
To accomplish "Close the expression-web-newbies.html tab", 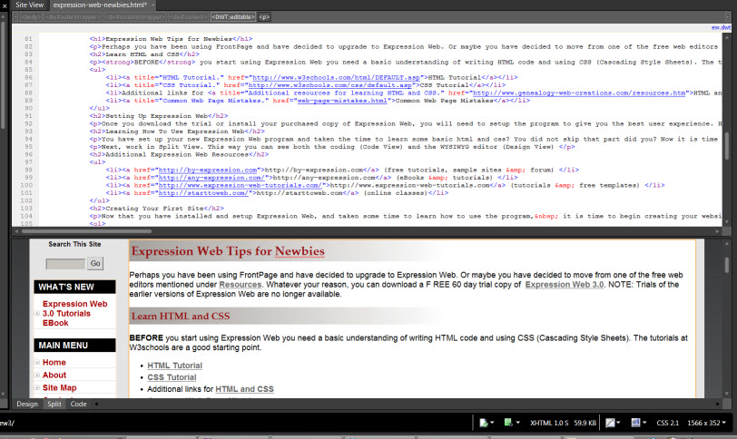I will tap(153, 5).
